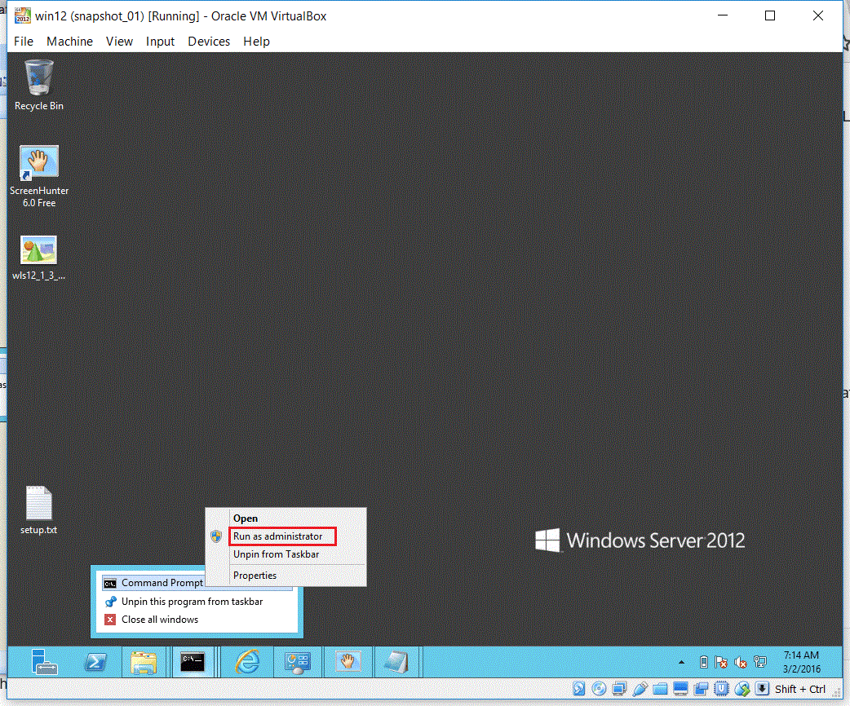Show hidden system tray icons arrow
The height and width of the screenshot is (706, 850).
click(682, 662)
